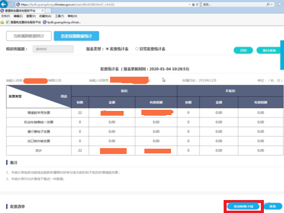Switch to 历史属期数据统计 tab
Image resolution: width=284 pixels, height=213 pixels.
[76, 36]
